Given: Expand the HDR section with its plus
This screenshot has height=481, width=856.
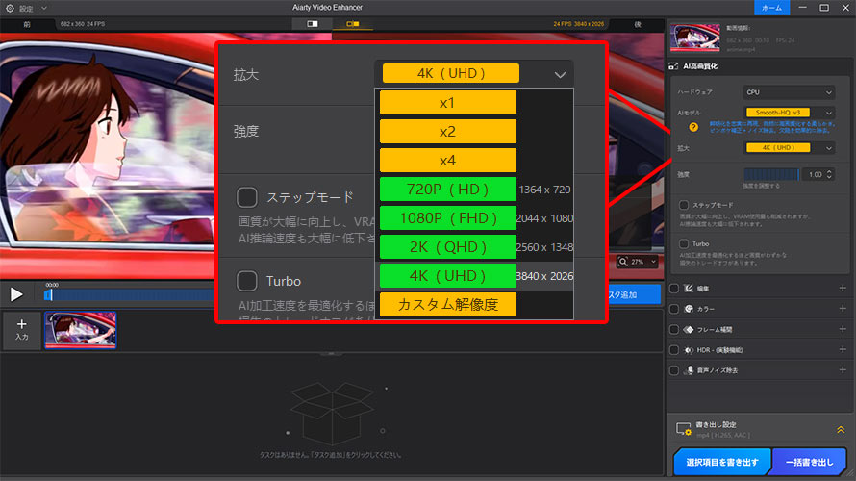Looking at the screenshot, I should click(x=843, y=349).
